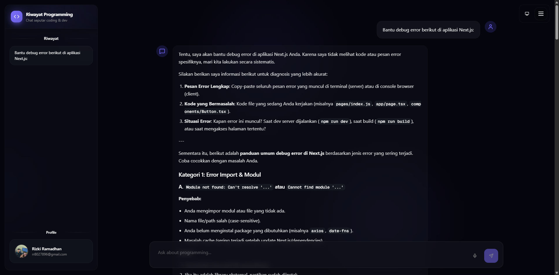Screen dimensions: 559x275
Task: Click the assistant chat bubble icon
Action: [162, 52]
